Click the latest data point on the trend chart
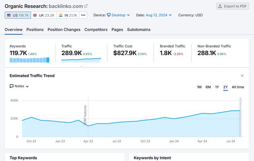Viewport: 254px width, 161px height. click(240, 111)
